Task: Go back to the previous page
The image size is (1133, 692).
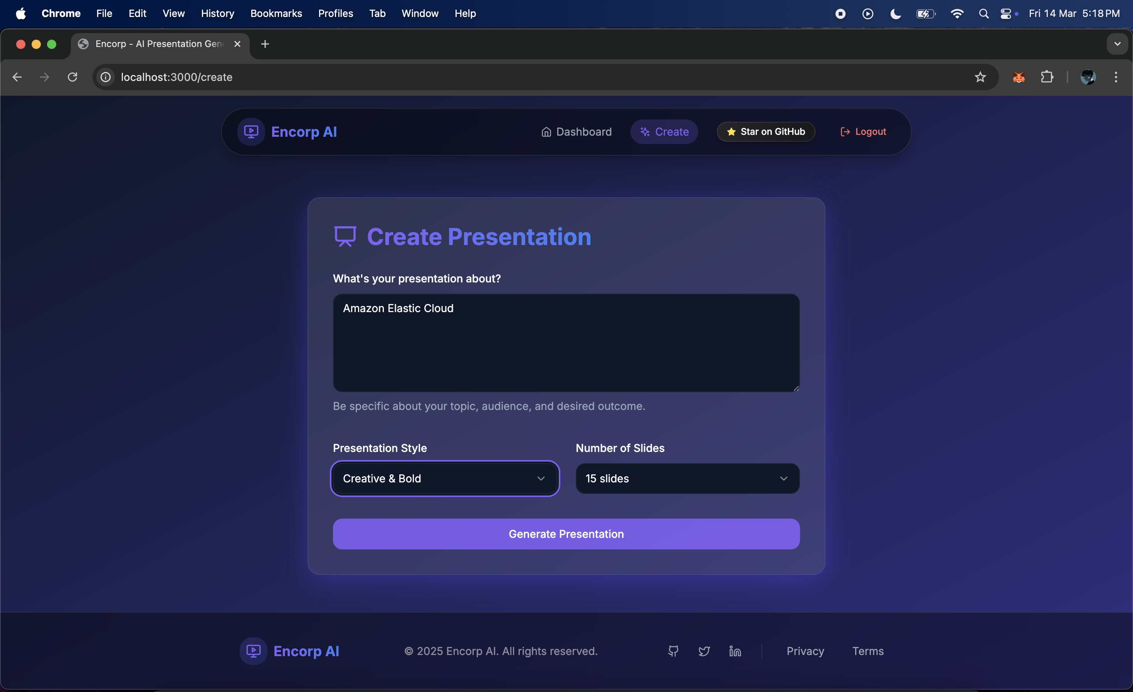Action: point(17,77)
